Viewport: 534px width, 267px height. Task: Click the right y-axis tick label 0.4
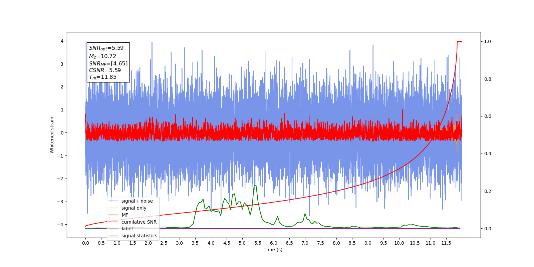pos(488,154)
